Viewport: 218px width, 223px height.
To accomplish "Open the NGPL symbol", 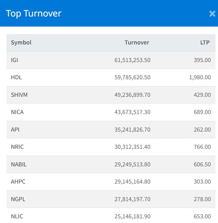I will 18,199.
